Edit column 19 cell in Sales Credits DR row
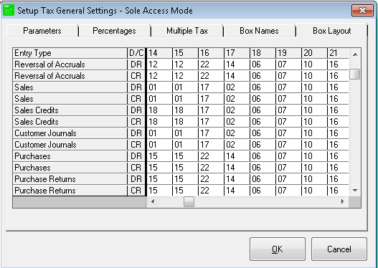Image resolution: width=378 pixels, height=268 pixels. tap(288, 110)
